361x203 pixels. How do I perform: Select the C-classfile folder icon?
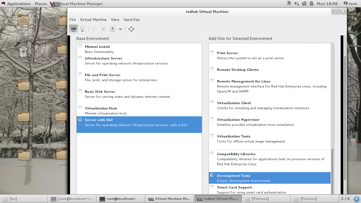pos(24,119)
